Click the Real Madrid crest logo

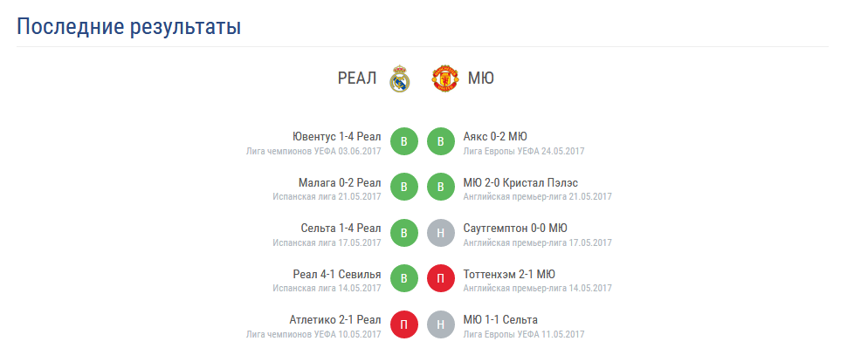coord(400,78)
